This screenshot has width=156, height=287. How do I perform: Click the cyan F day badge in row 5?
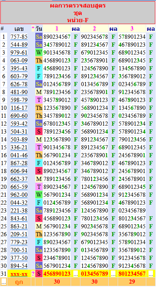(39, 68)
